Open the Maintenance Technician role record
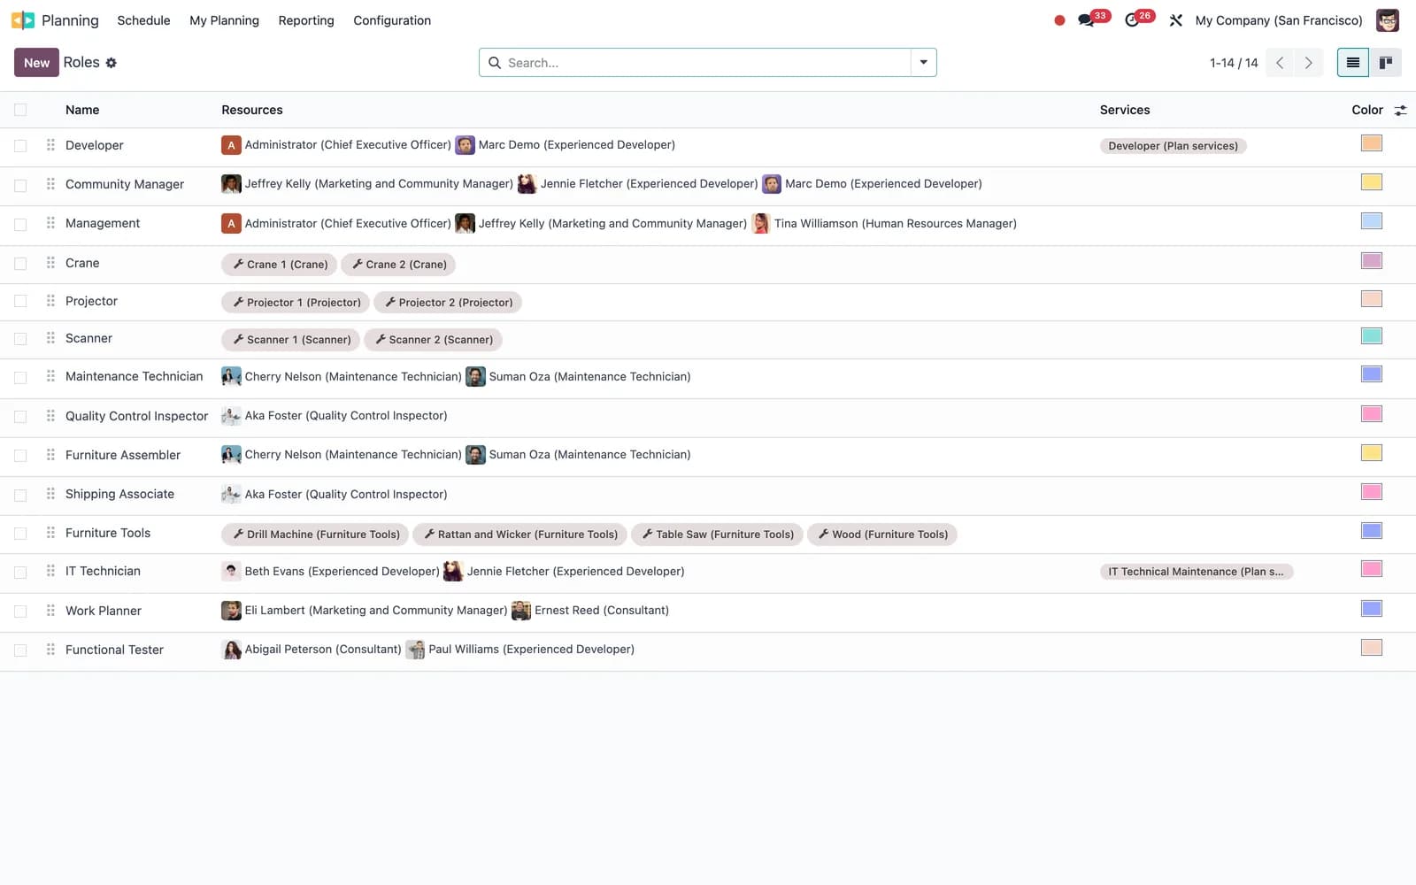The width and height of the screenshot is (1416, 885). [x=135, y=376]
